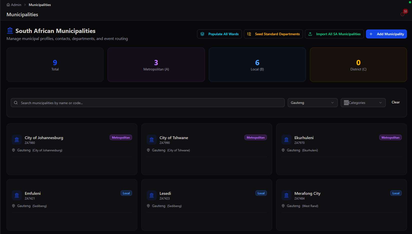Click the City of Tshwane building icon

[152, 140]
